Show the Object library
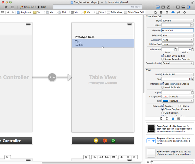The width and height of the screenshot is (195, 164). point(173,119)
